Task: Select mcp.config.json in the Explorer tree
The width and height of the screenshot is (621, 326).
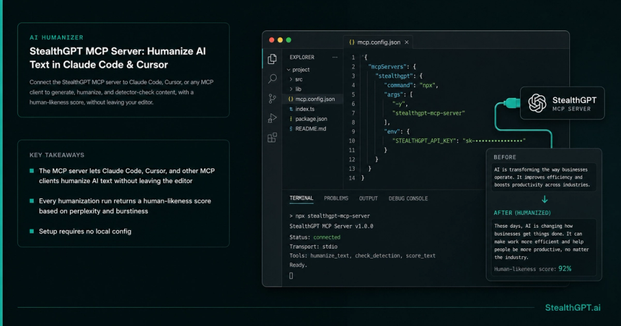Action: tap(313, 99)
